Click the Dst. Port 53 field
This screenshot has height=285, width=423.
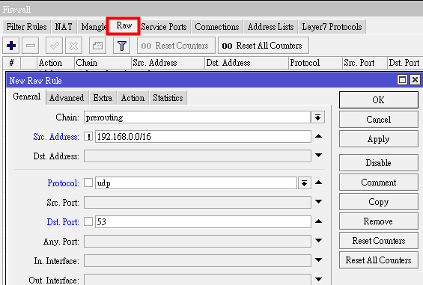203,222
